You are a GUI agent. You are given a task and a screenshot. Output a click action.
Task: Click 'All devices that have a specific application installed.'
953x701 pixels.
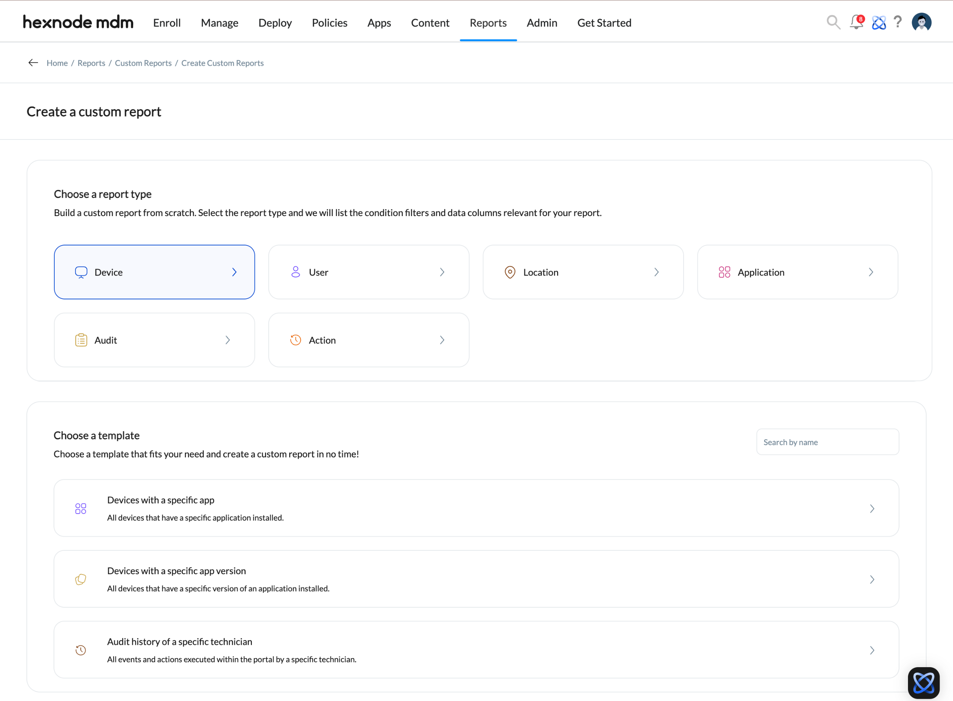[x=195, y=518]
